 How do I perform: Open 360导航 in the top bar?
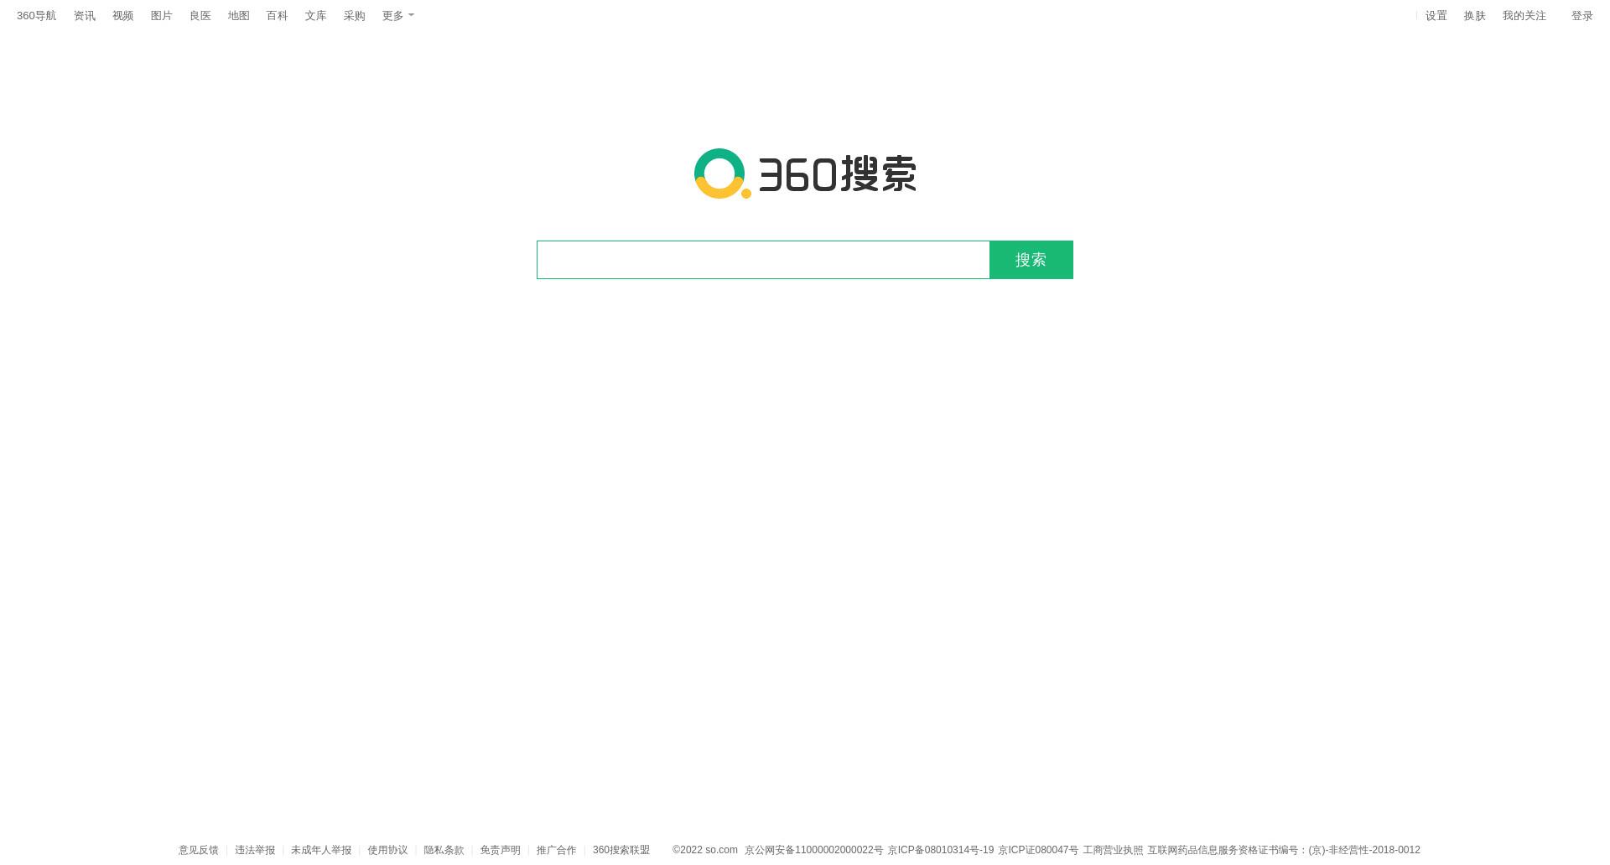pos(37,16)
